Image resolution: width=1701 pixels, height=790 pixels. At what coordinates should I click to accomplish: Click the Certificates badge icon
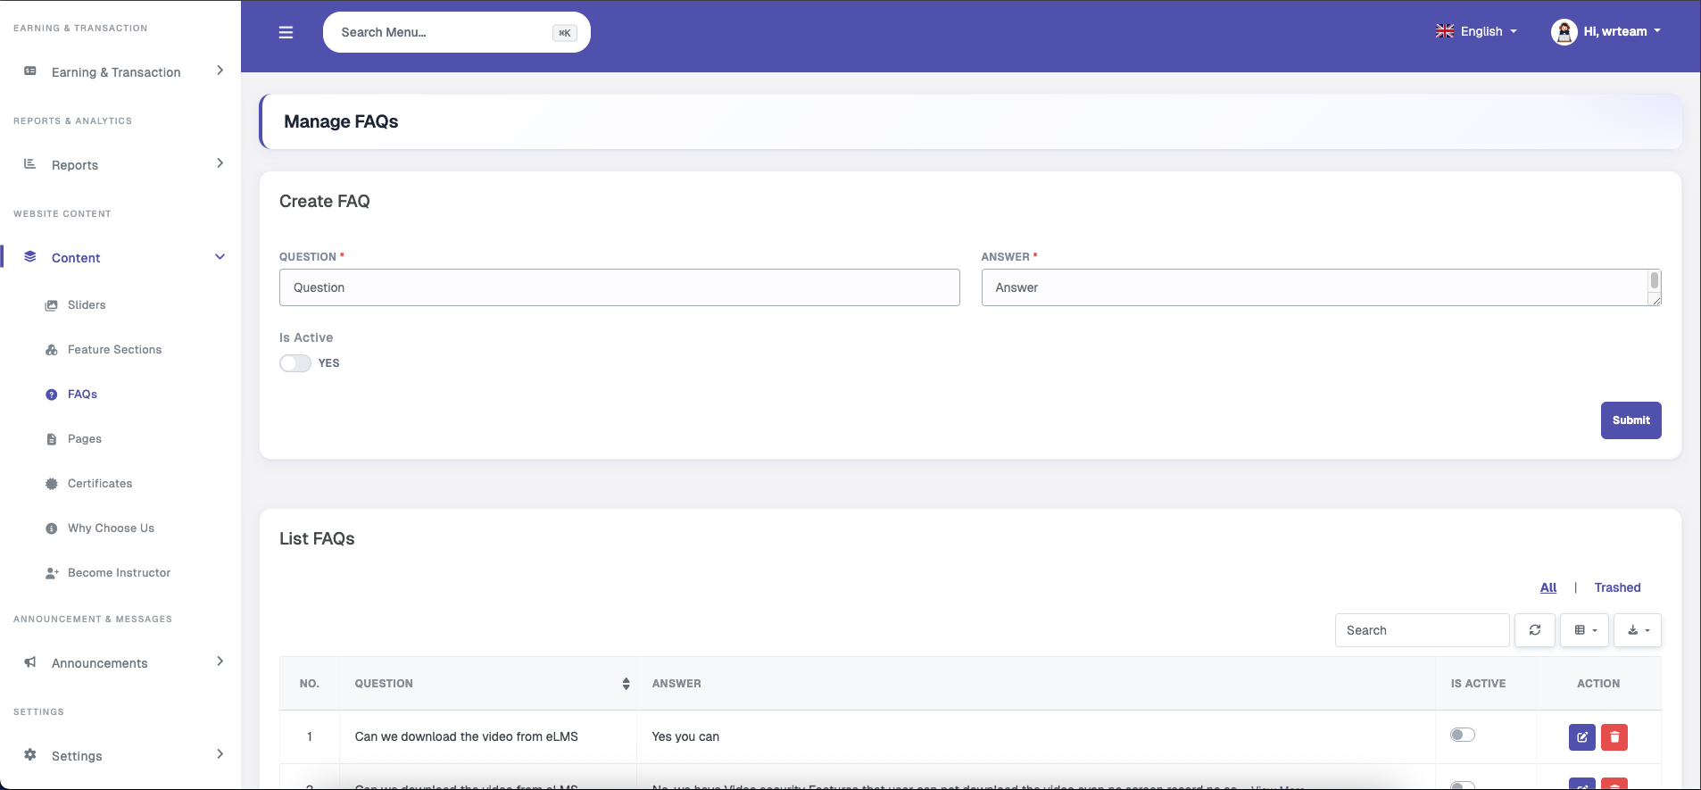click(52, 484)
